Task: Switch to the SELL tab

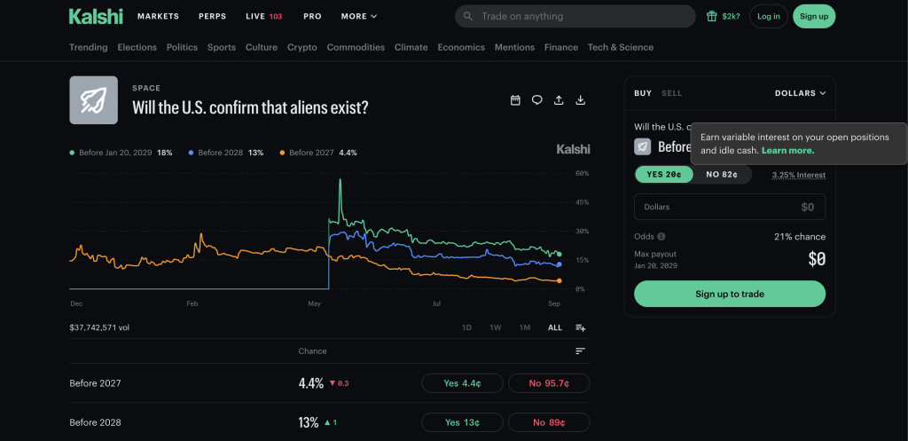Action: click(672, 93)
